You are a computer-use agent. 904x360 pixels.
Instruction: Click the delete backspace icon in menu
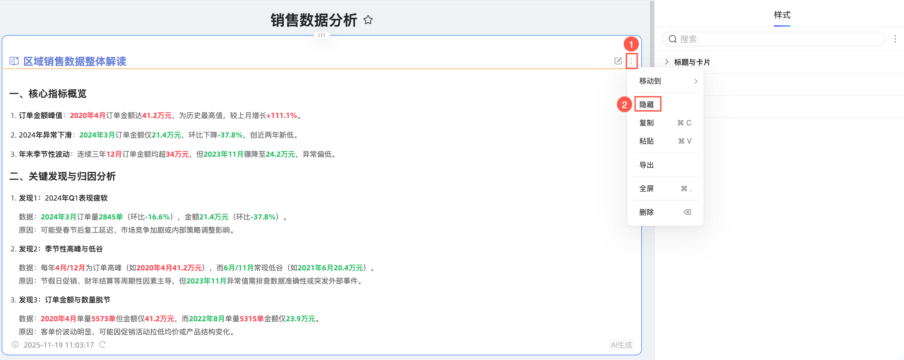[x=687, y=212]
